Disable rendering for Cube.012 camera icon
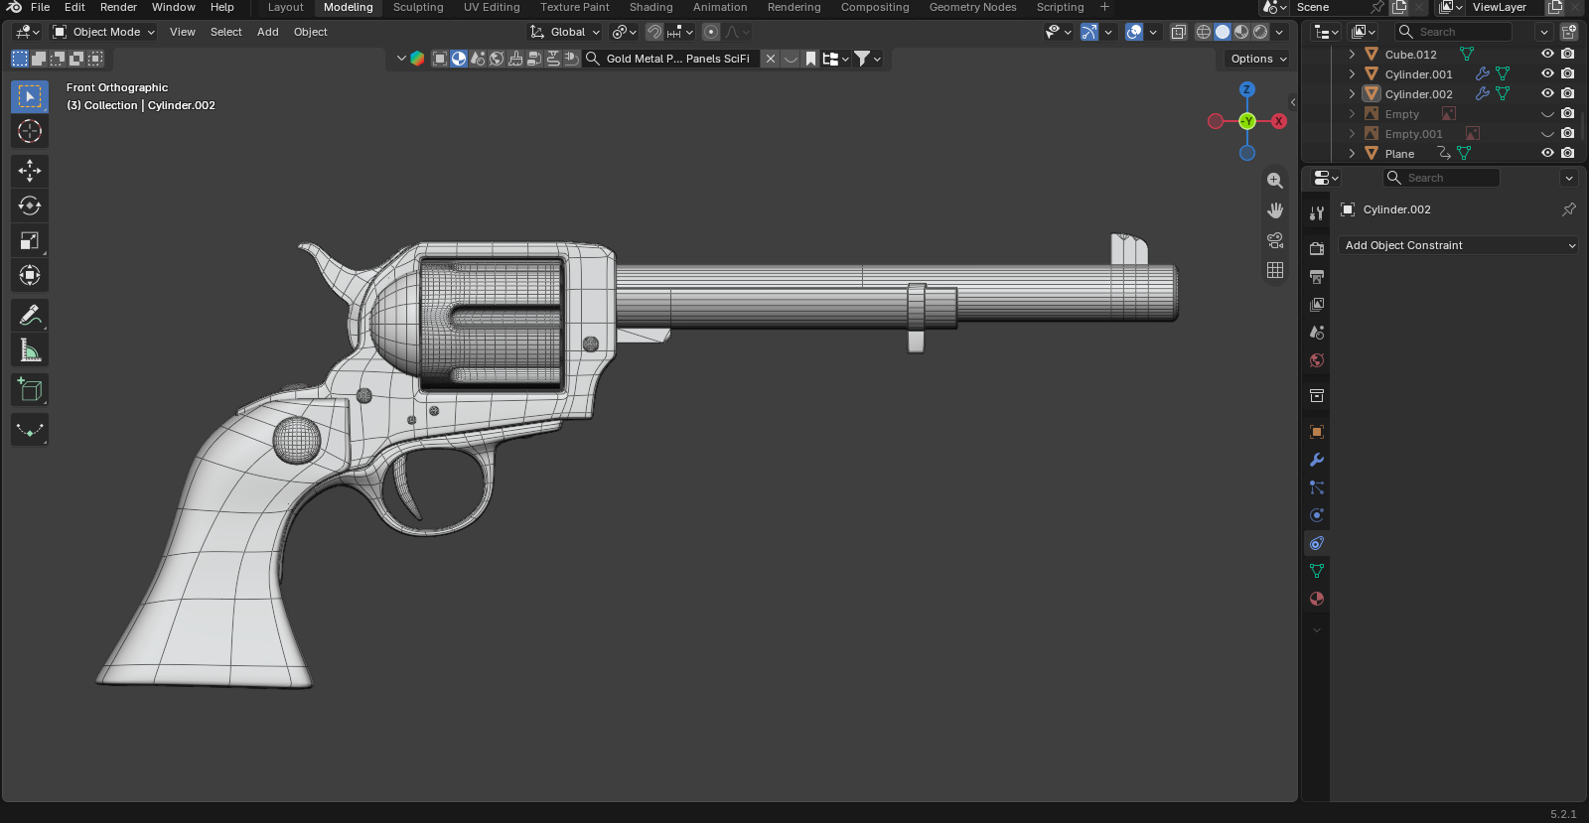 pos(1567,54)
